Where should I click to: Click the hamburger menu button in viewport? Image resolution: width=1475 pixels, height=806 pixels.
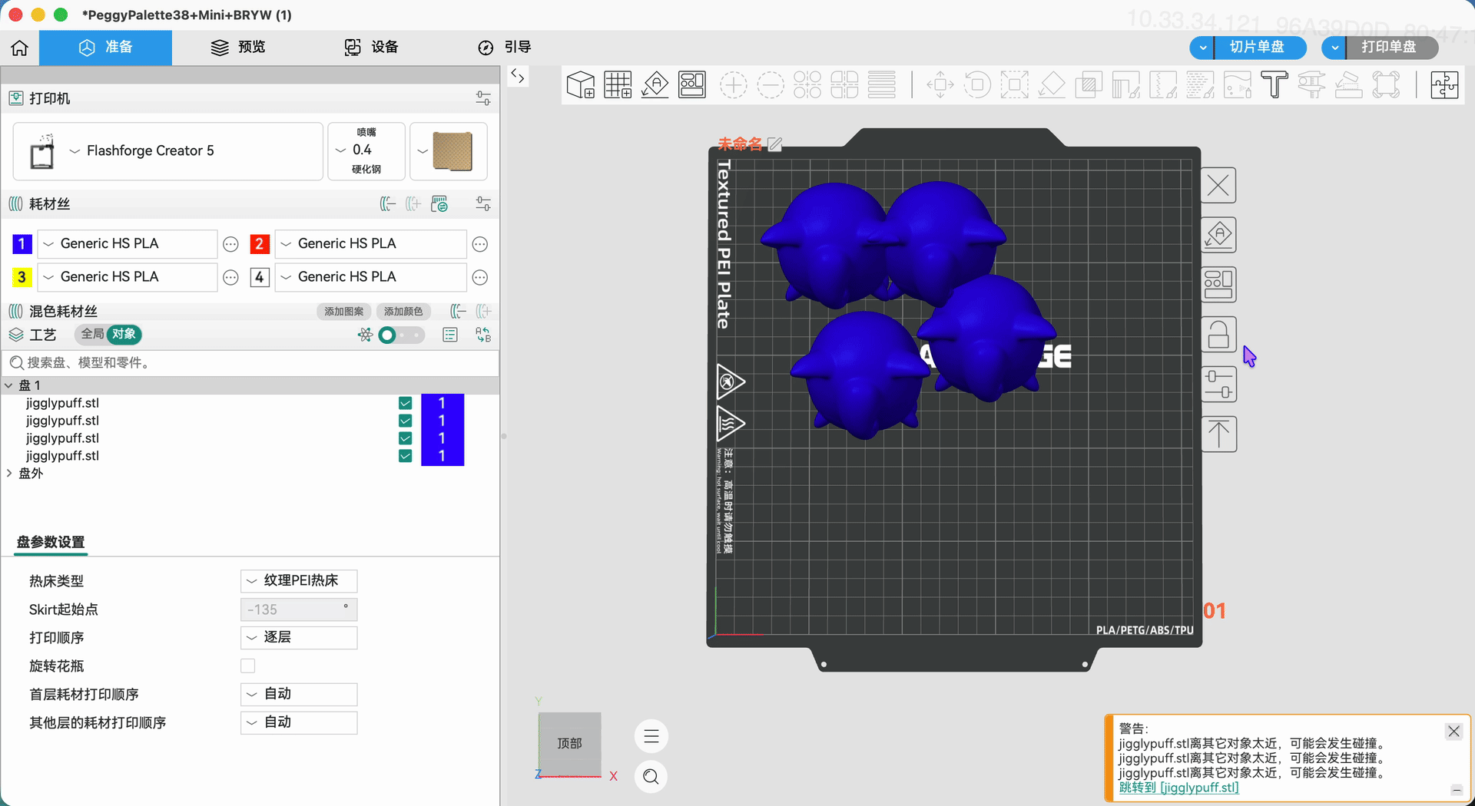[x=651, y=737]
